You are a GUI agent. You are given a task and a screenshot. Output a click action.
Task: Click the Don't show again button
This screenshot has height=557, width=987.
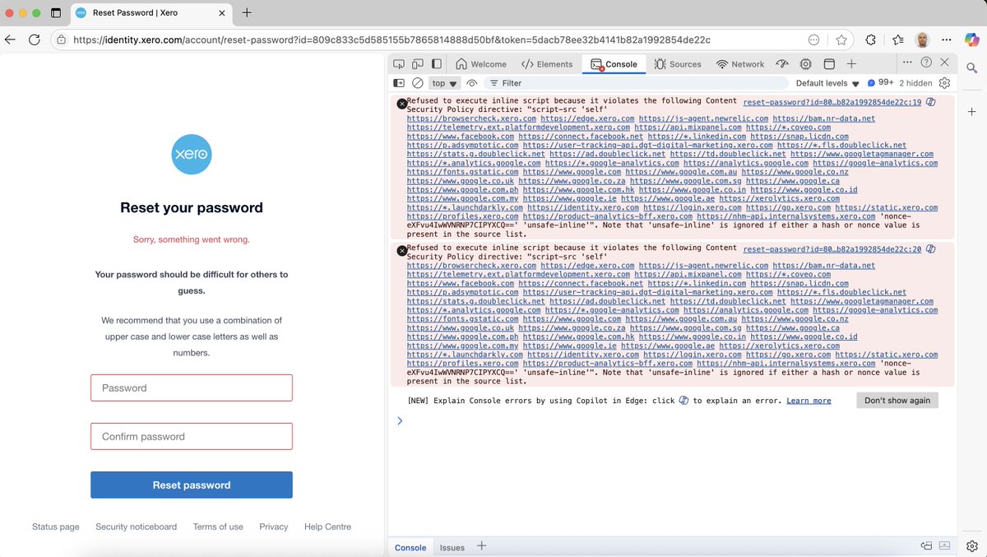tap(897, 401)
